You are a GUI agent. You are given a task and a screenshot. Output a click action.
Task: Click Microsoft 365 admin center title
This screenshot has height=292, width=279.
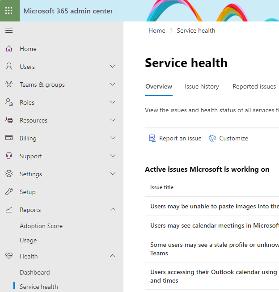[x=68, y=11]
